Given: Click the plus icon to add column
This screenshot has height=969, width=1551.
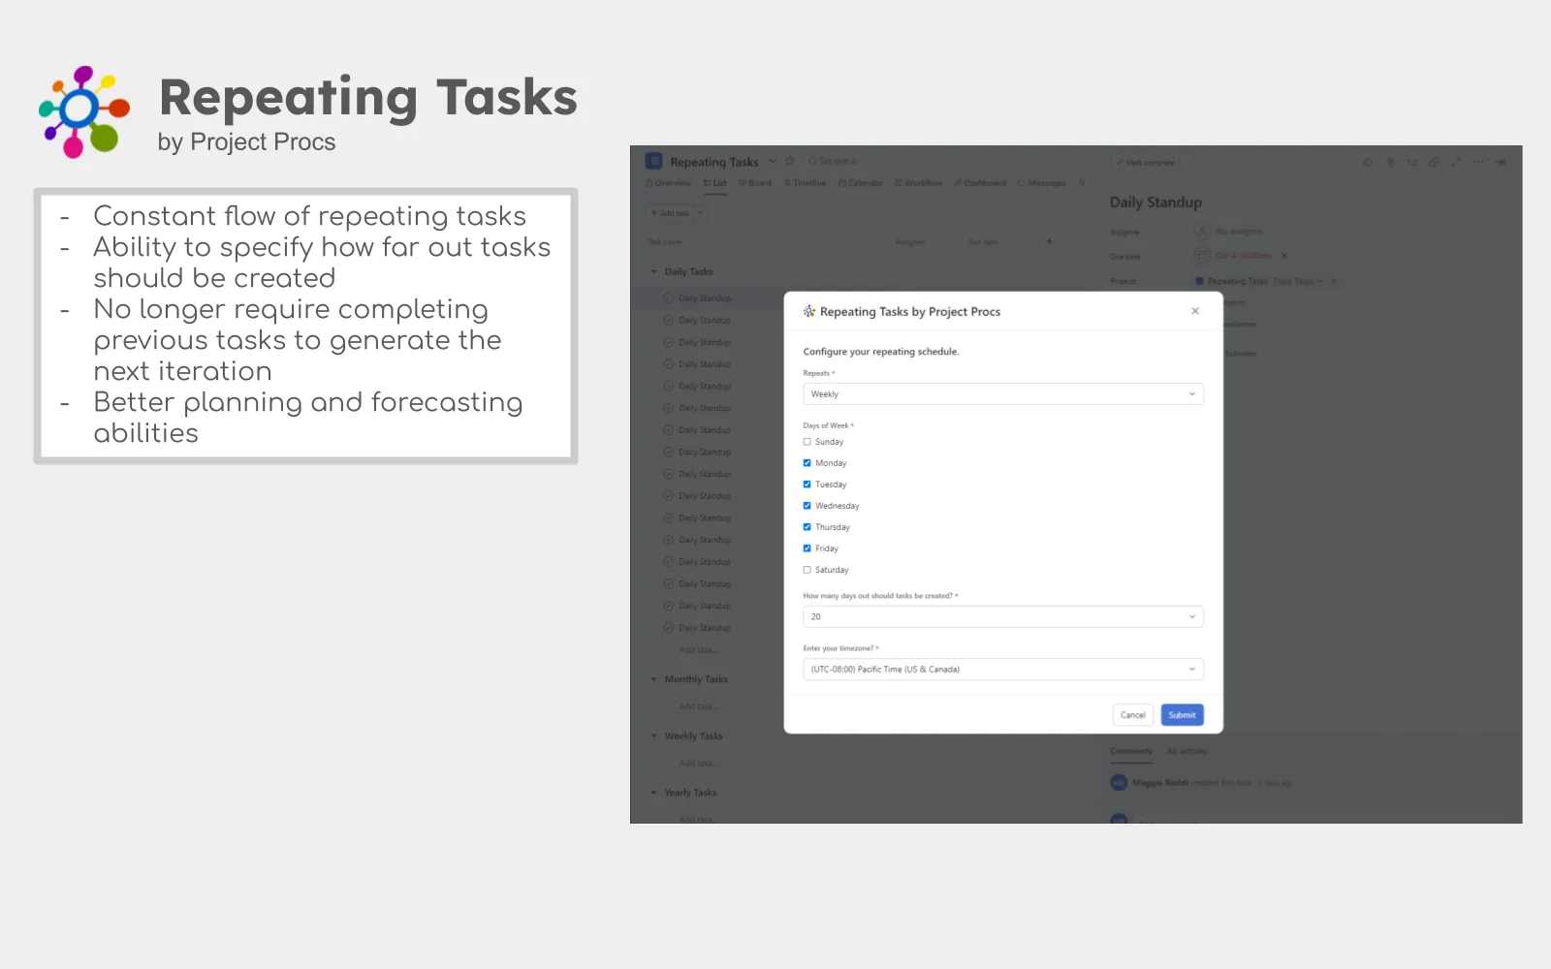Looking at the screenshot, I should click(1049, 241).
